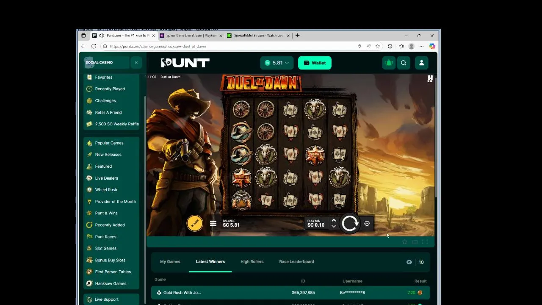Open 2,500 SC Weekly Raffle
The image size is (542, 305).
coord(117,124)
